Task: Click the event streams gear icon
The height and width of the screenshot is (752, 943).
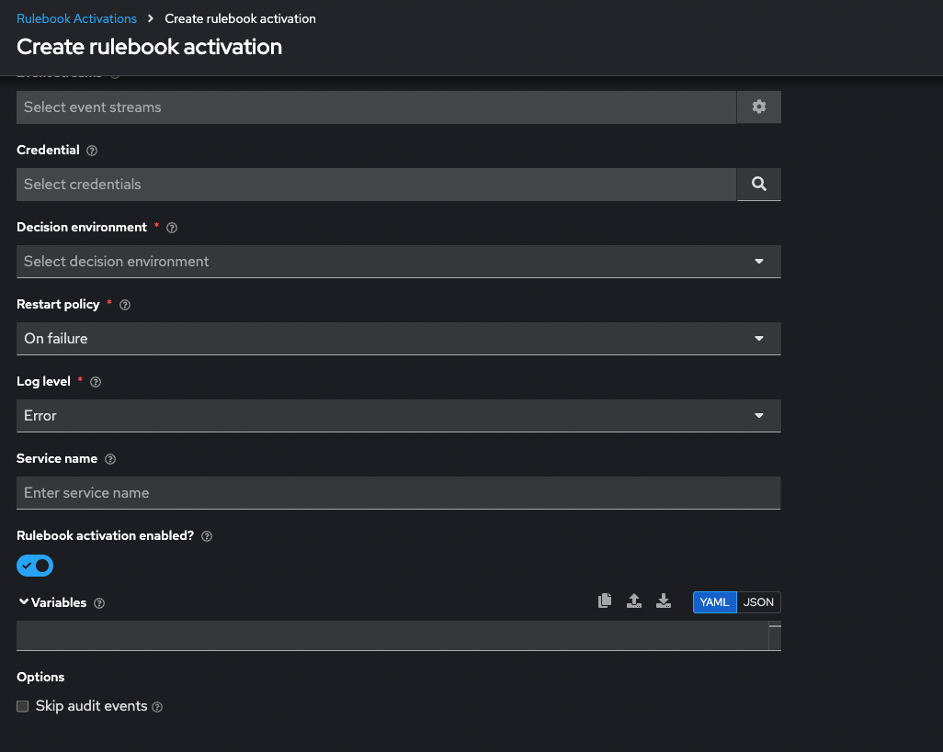Action: click(758, 107)
